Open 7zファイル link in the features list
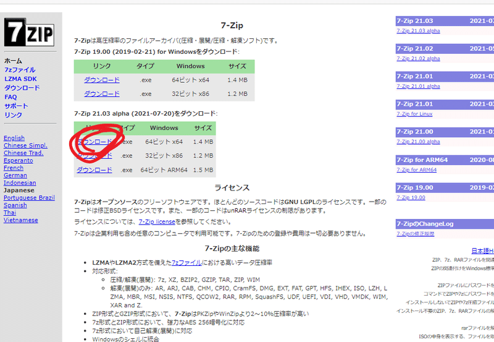Screen dimensions: 494x342 click(x=187, y=262)
